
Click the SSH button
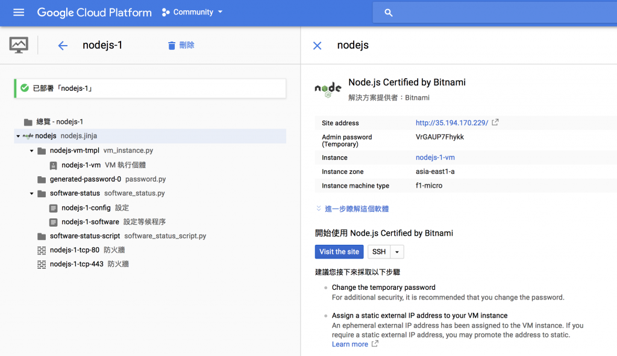[x=379, y=252]
